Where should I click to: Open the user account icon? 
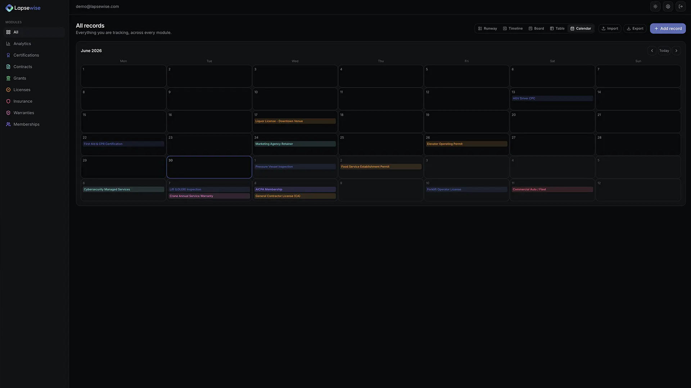pos(668,6)
